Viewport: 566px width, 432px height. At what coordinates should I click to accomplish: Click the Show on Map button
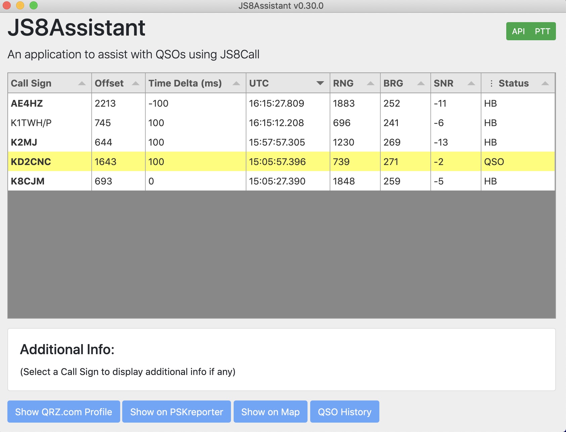[270, 412]
